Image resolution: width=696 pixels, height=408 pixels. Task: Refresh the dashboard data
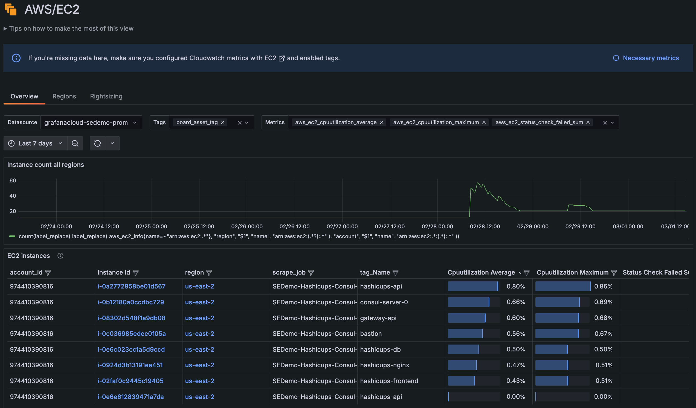(97, 143)
